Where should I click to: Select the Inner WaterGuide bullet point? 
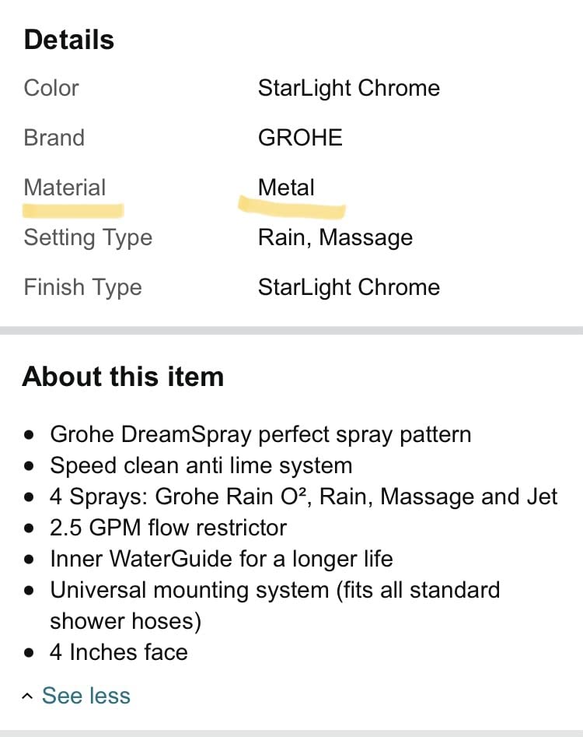tap(222, 559)
